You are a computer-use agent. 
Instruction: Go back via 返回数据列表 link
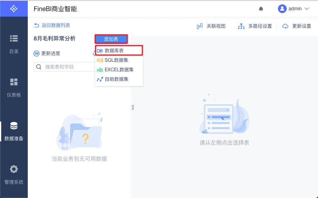(x=52, y=25)
